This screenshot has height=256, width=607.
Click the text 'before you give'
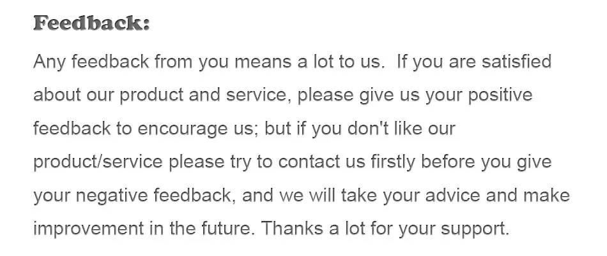[x=486, y=162]
